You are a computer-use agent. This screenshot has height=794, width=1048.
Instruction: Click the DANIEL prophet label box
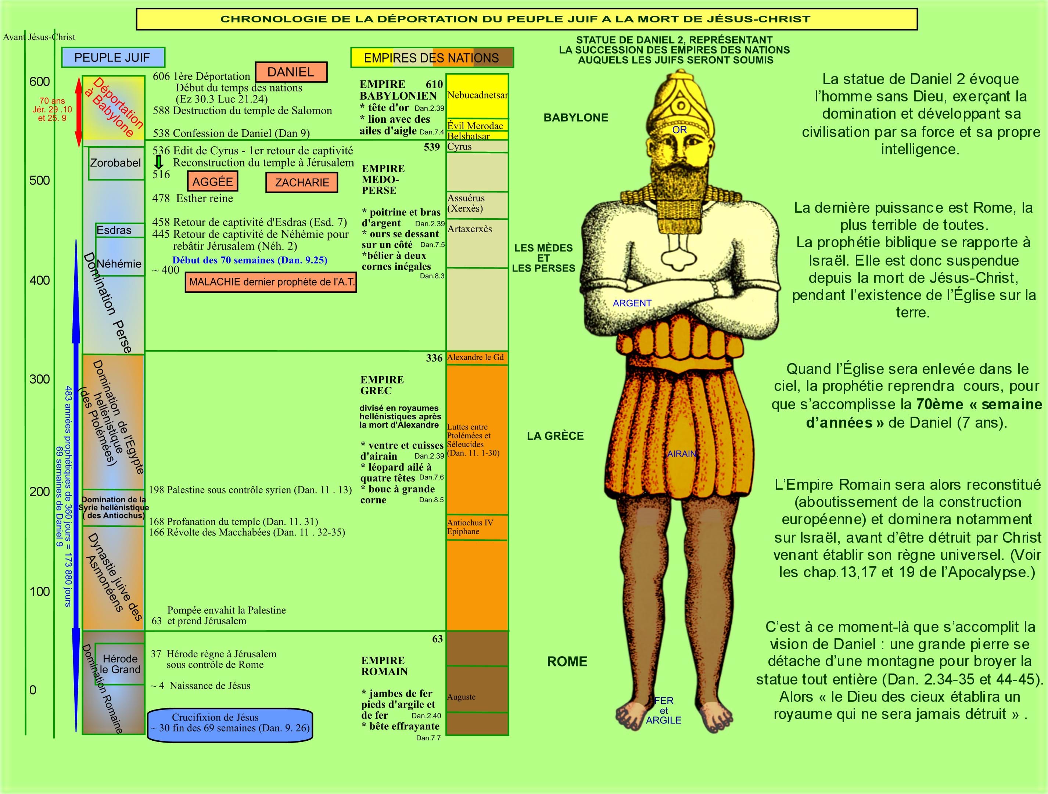(x=291, y=72)
